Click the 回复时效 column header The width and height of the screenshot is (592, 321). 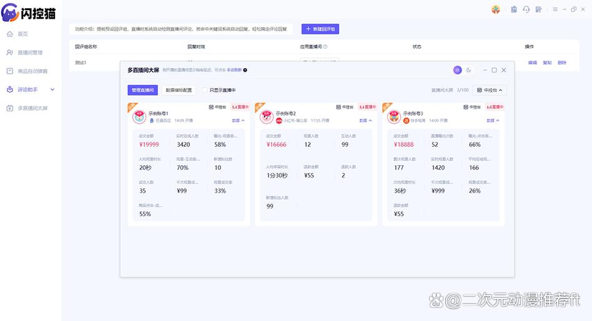tap(196, 47)
